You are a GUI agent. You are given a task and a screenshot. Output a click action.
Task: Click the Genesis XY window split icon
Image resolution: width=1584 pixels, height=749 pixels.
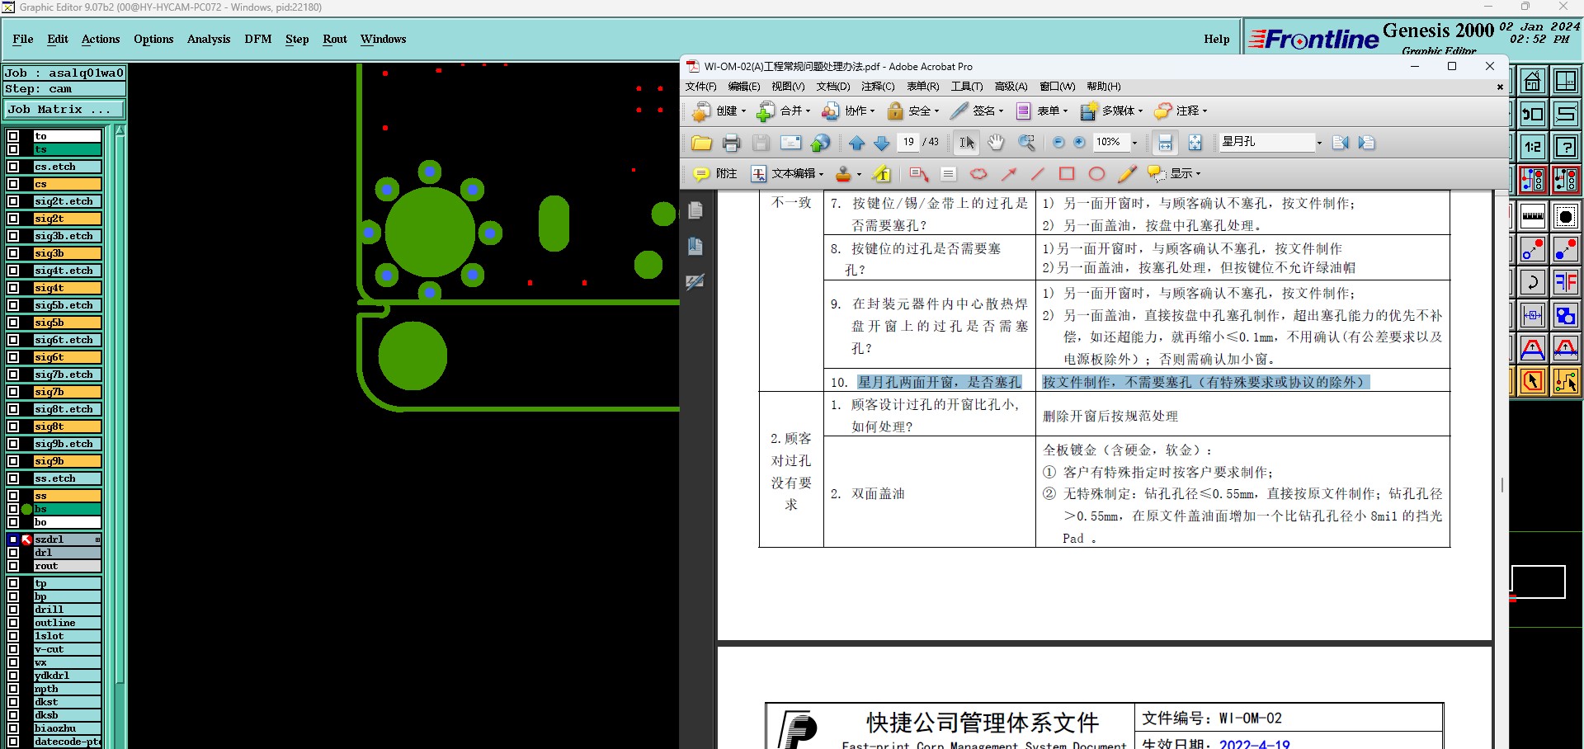(1565, 81)
